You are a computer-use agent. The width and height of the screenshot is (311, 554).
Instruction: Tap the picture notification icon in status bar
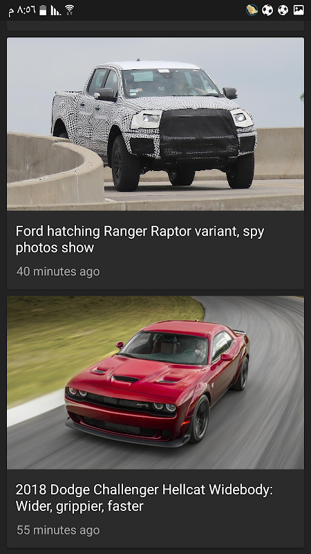click(299, 10)
